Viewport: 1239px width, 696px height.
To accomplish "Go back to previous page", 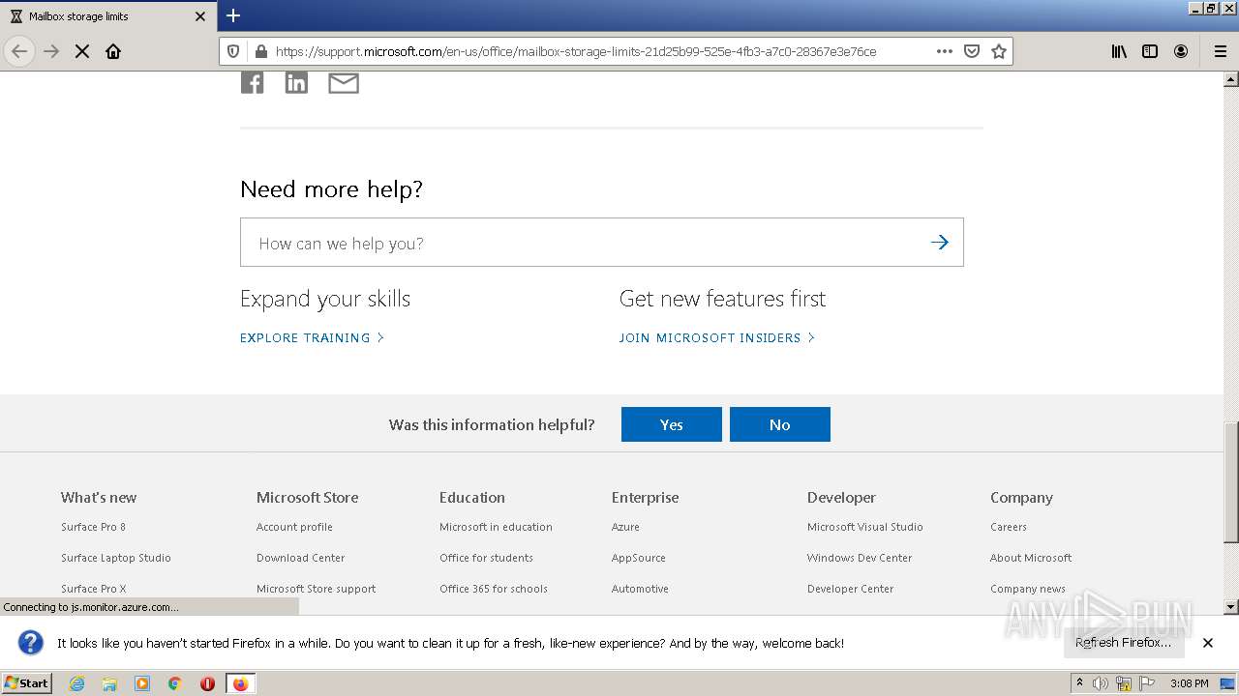I will click(x=19, y=51).
